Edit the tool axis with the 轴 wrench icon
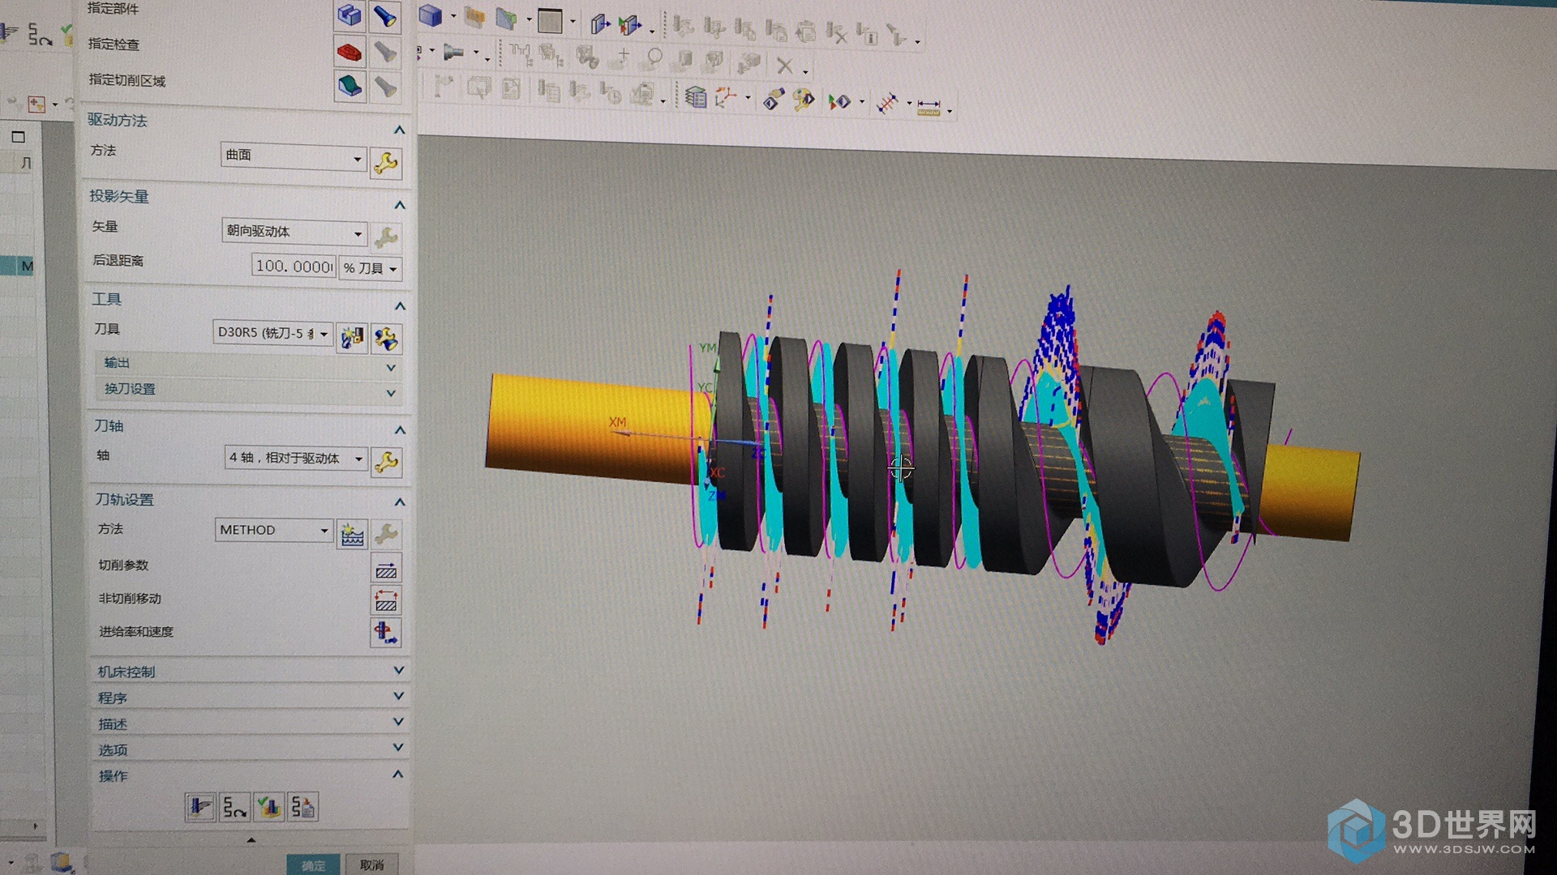This screenshot has height=875, width=1557. tap(387, 462)
